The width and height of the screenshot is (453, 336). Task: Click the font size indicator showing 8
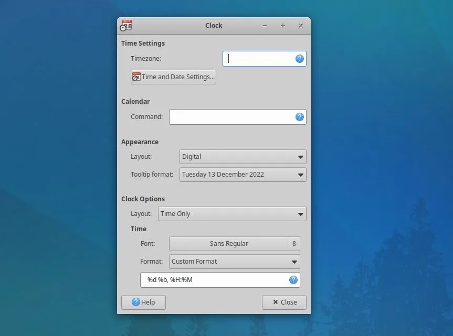[x=294, y=243]
